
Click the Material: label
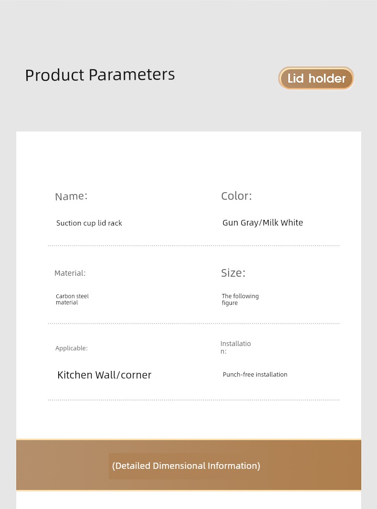70,273
